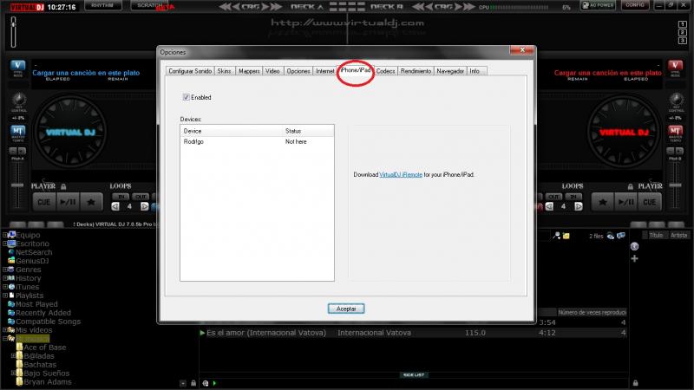Open the Codecs tab
Screen dimensions: 694x390
coord(385,71)
